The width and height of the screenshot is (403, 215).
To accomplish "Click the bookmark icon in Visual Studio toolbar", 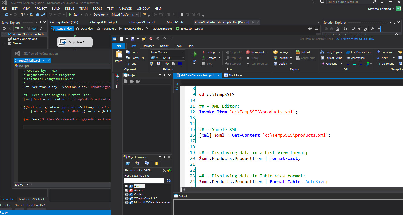I will coord(182,15).
